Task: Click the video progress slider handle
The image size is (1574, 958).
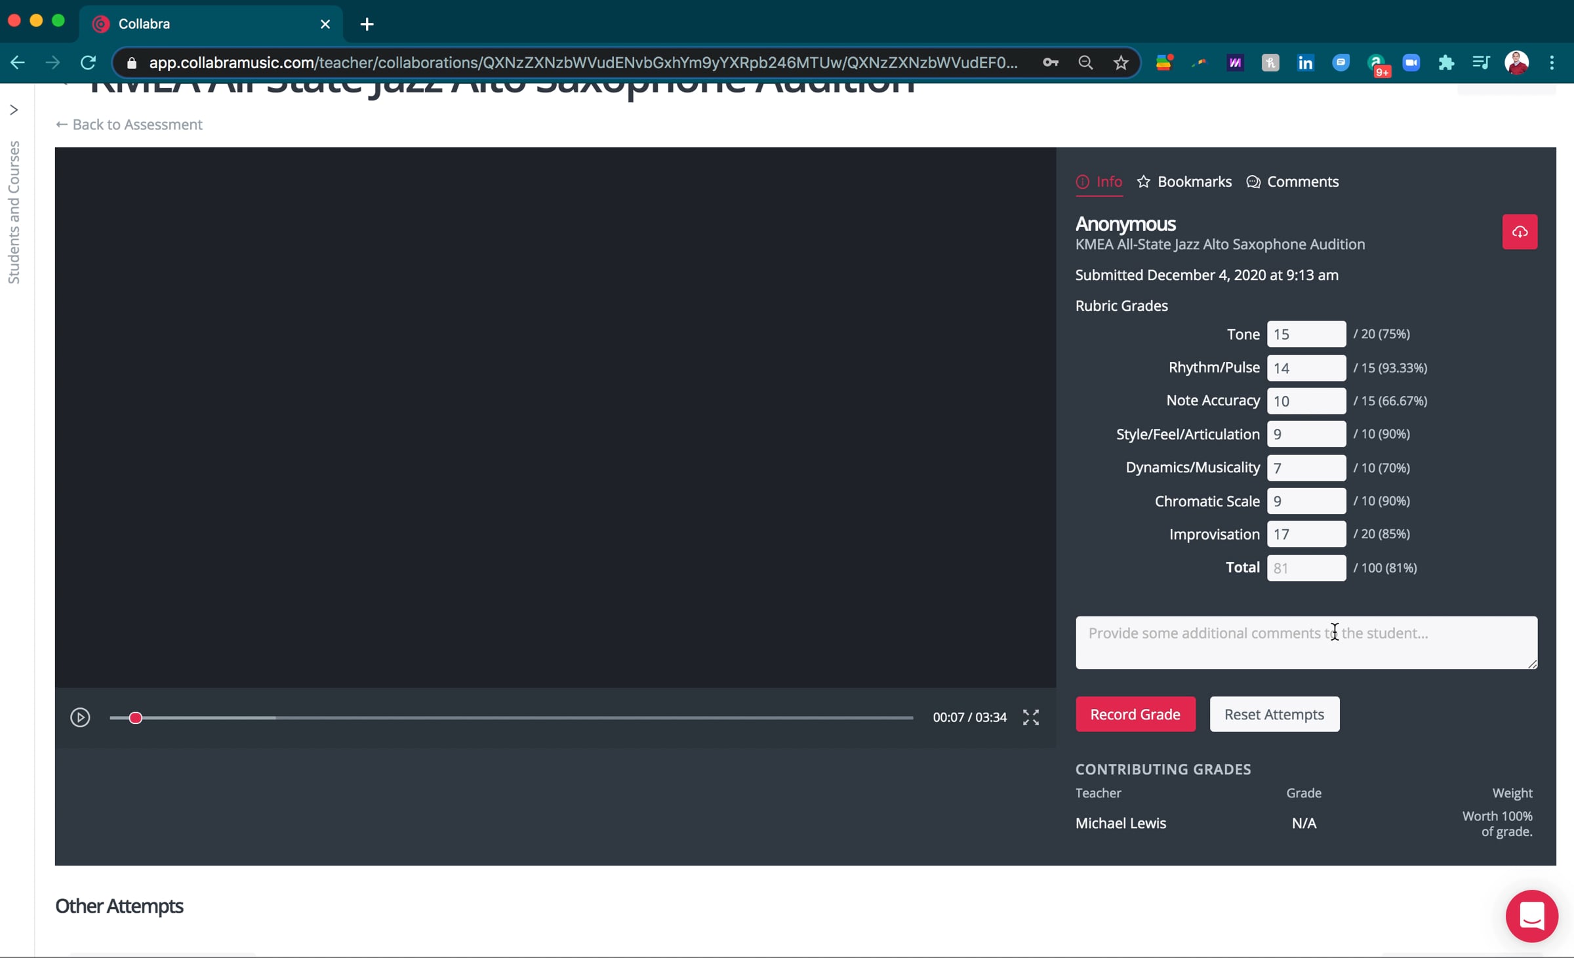Action: pyautogui.click(x=136, y=718)
